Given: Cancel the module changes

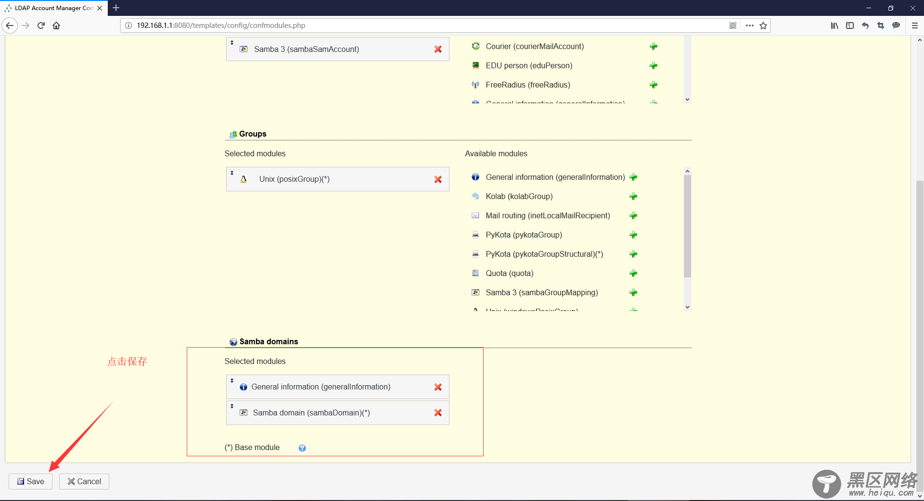Looking at the screenshot, I should tap(84, 481).
